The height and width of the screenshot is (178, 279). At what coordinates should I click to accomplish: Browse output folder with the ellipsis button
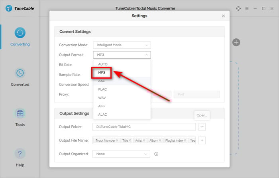202,127
